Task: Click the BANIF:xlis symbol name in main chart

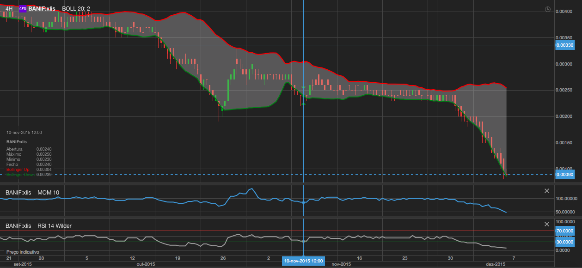Action: pyautogui.click(x=42, y=9)
